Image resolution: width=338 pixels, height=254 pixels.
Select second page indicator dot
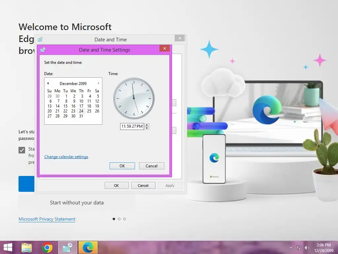click(x=119, y=219)
